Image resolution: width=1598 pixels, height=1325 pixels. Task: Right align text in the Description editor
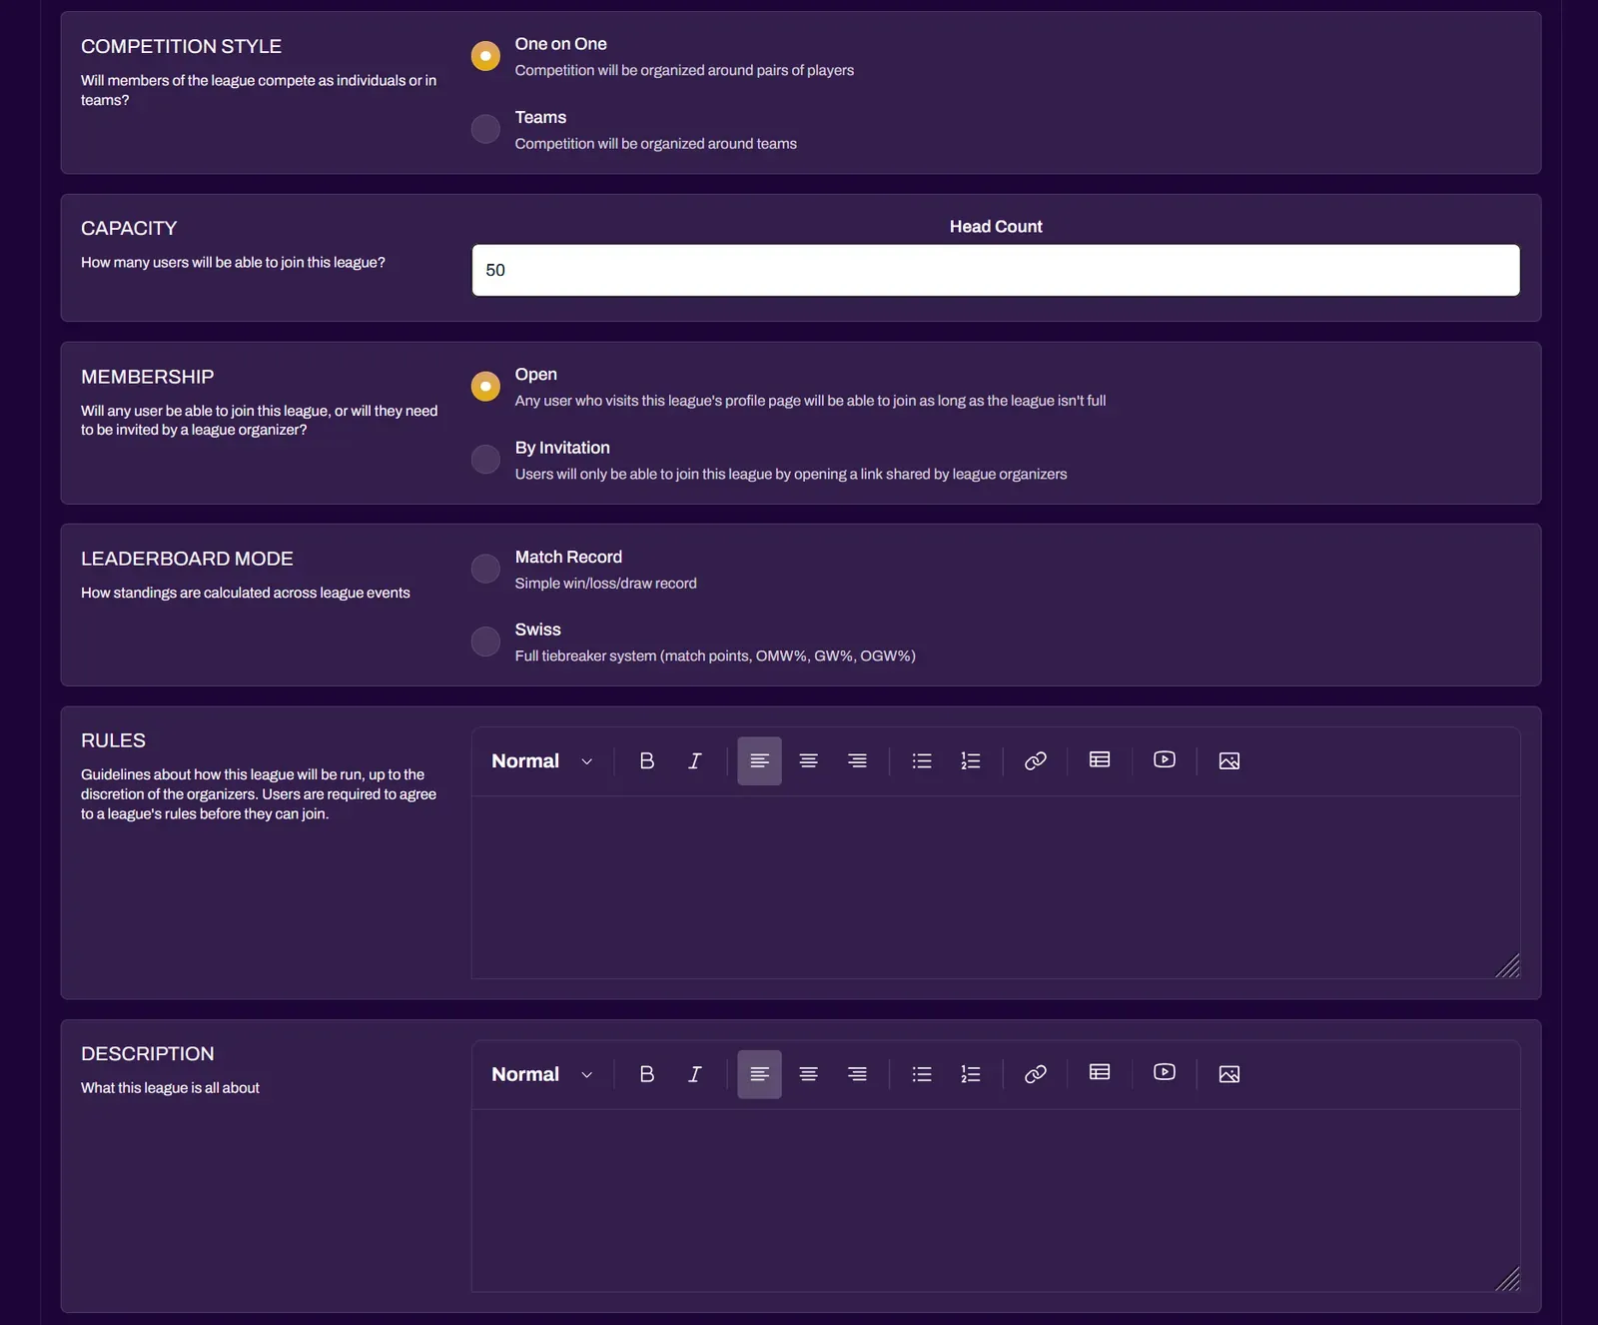[857, 1074]
